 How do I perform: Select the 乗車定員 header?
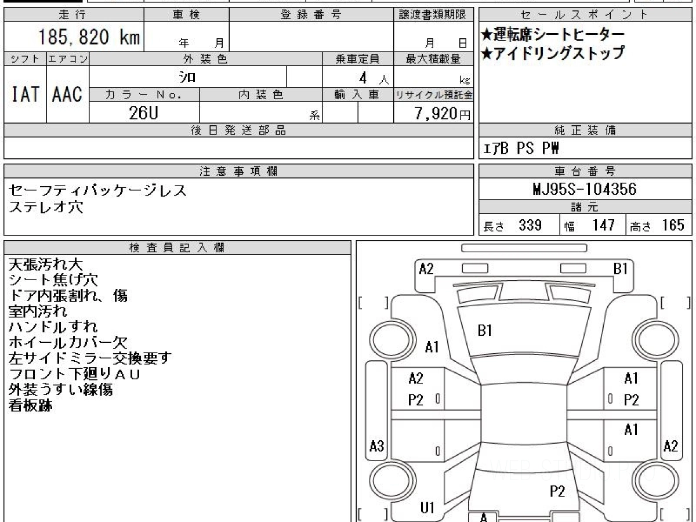point(358,59)
